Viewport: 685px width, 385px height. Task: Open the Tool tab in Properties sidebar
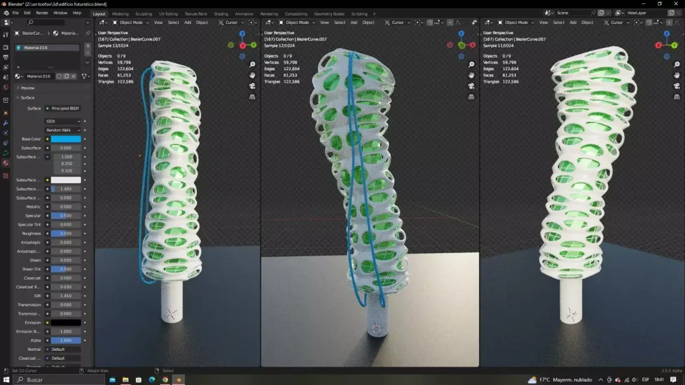(x=6, y=34)
